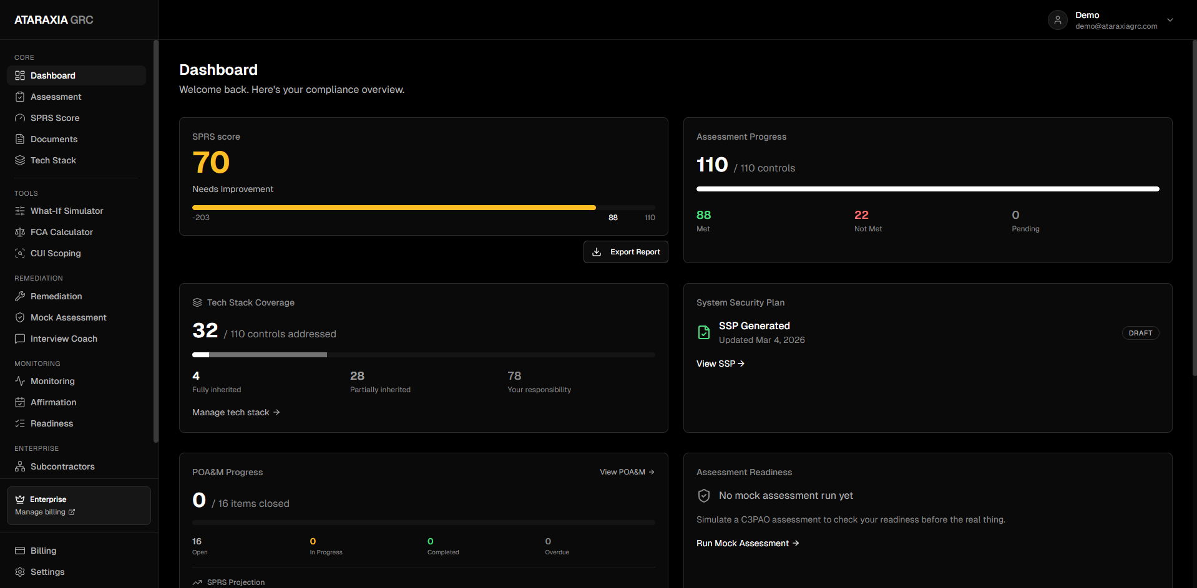Click the DRAFT status badge
1197x588 pixels.
[x=1140, y=333]
